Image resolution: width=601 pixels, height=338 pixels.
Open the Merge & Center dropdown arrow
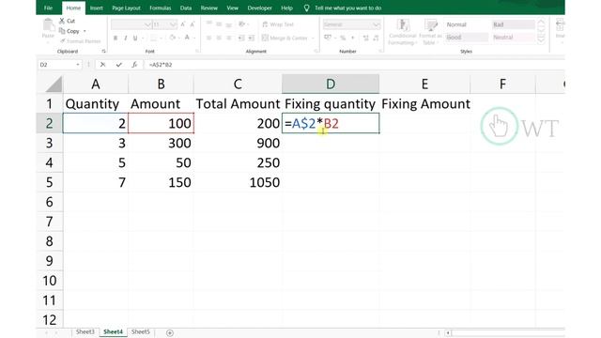313,38
